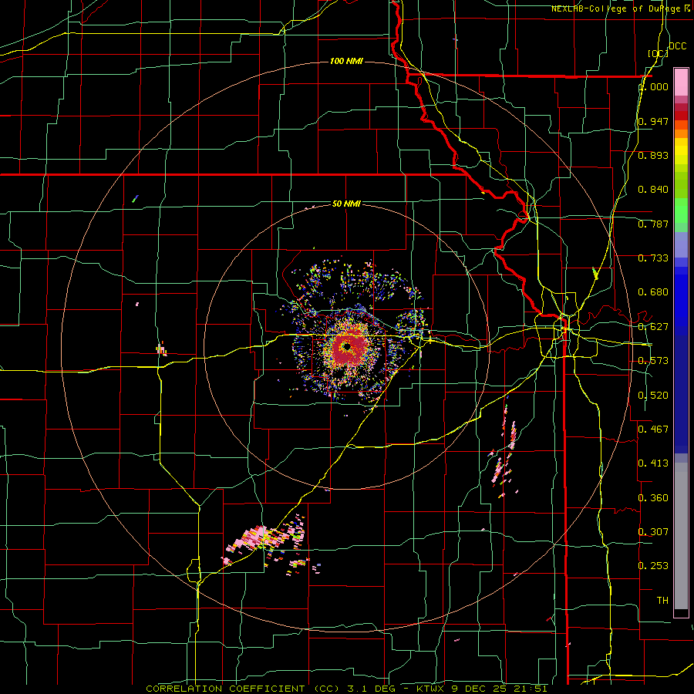Click the radar site hole at the echo center
This screenshot has height=694, width=694.
(x=348, y=348)
